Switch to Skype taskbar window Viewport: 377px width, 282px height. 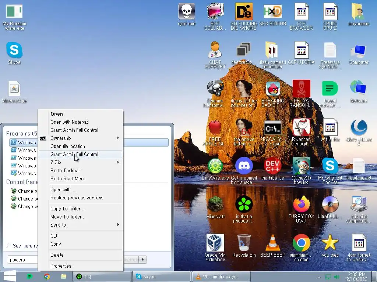pyautogui.click(x=162, y=277)
